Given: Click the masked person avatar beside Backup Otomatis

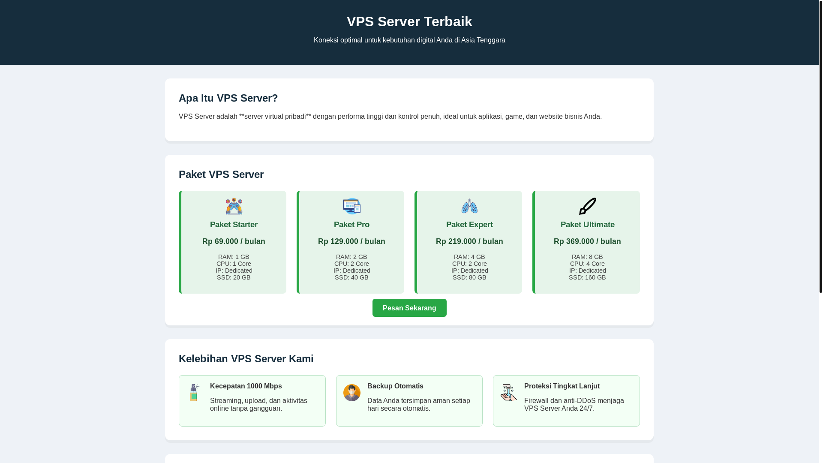Looking at the screenshot, I should 352,393.
